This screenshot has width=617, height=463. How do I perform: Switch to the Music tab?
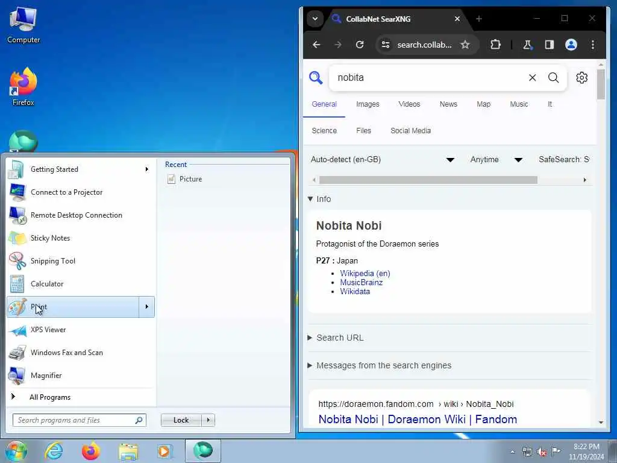click(519, 104)
